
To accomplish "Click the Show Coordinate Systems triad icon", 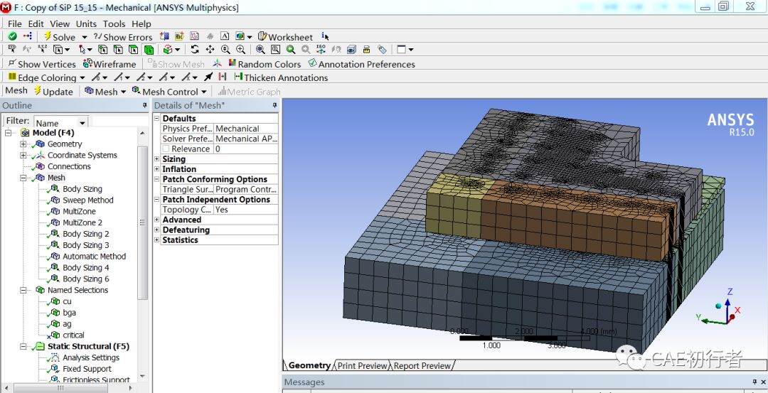I will pyautogui.click(x=217, y=64).
